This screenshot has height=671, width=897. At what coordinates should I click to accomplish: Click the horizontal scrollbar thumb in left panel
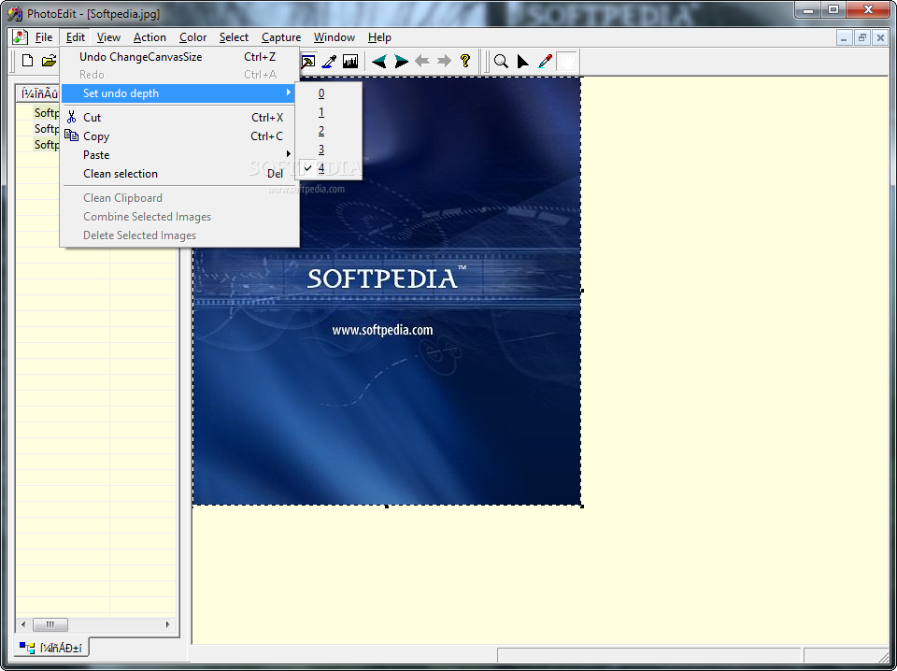[50, 624]
